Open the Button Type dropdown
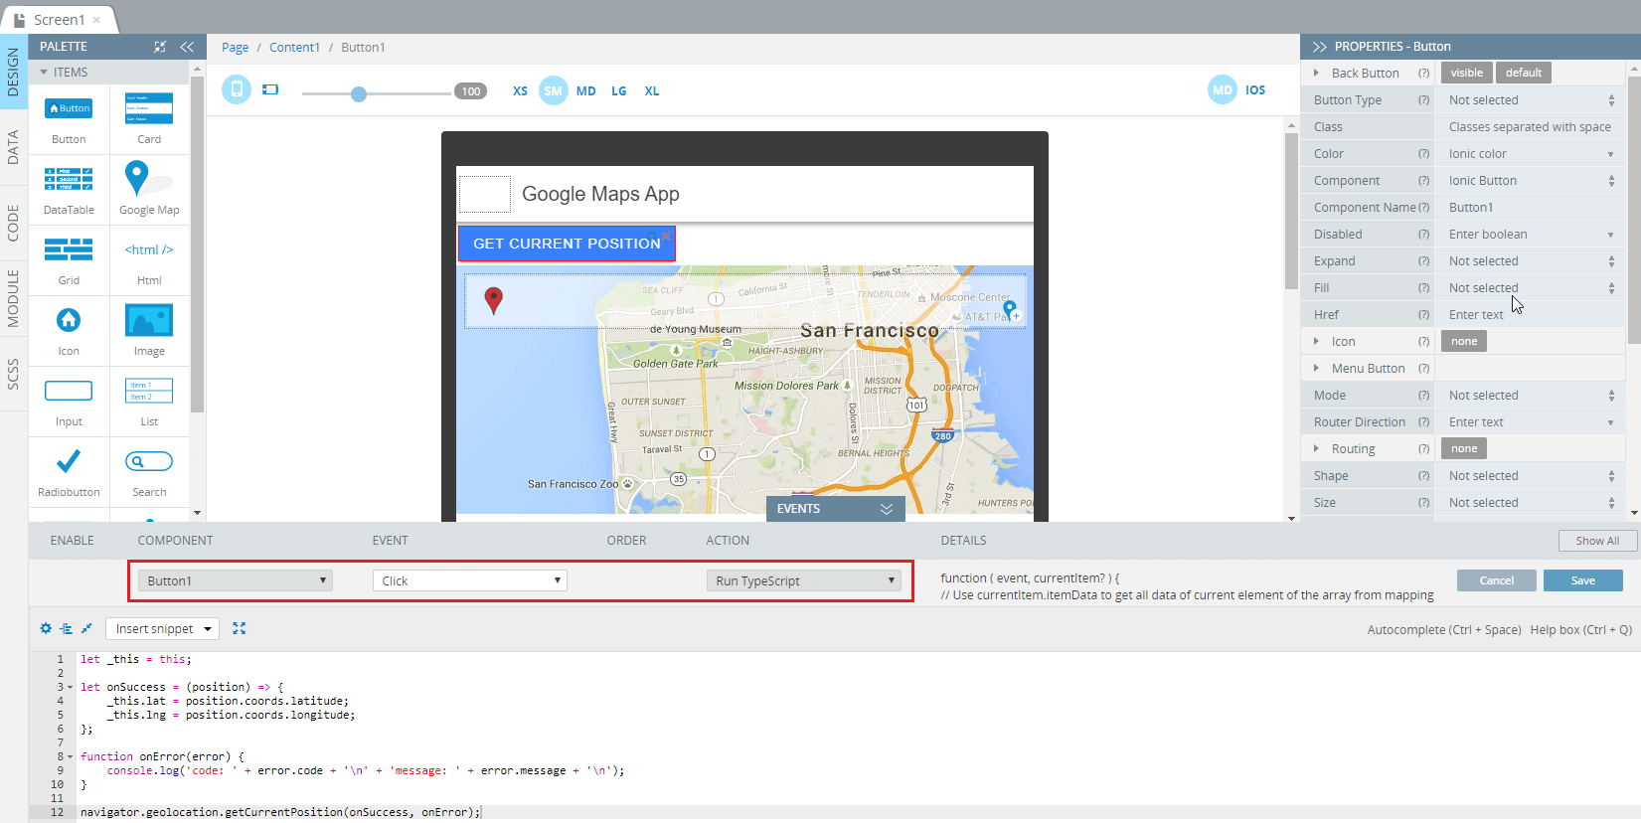Screen dimensions: 1641x823 (1530, 100)
